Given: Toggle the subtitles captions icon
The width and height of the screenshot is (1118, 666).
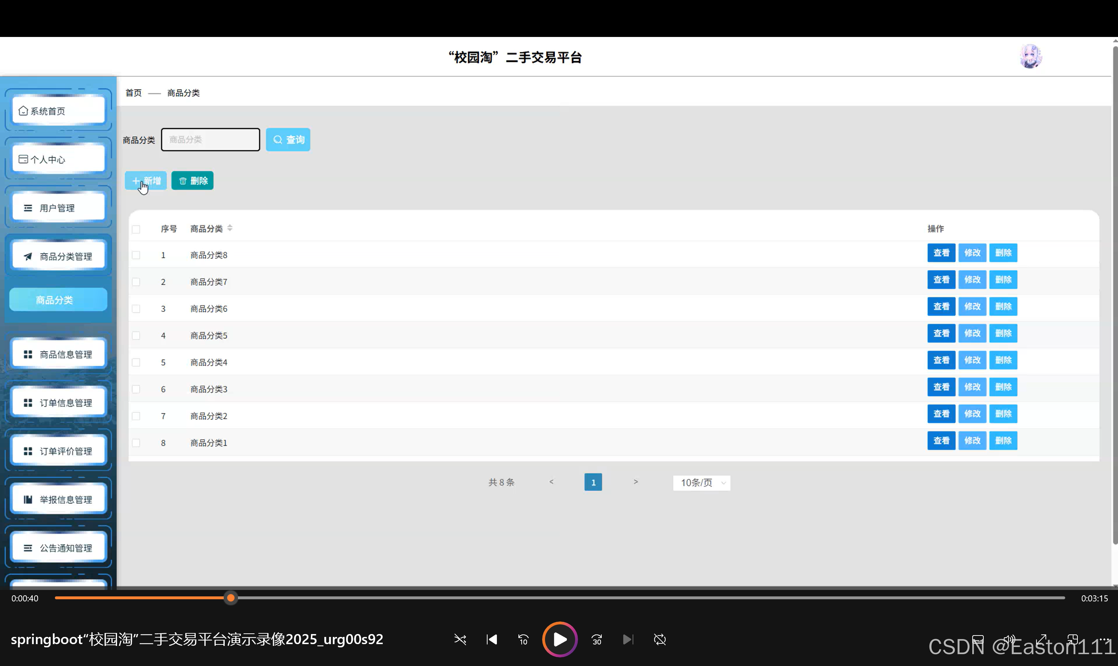Looking at the screenshot, I should tap(978, 639).
